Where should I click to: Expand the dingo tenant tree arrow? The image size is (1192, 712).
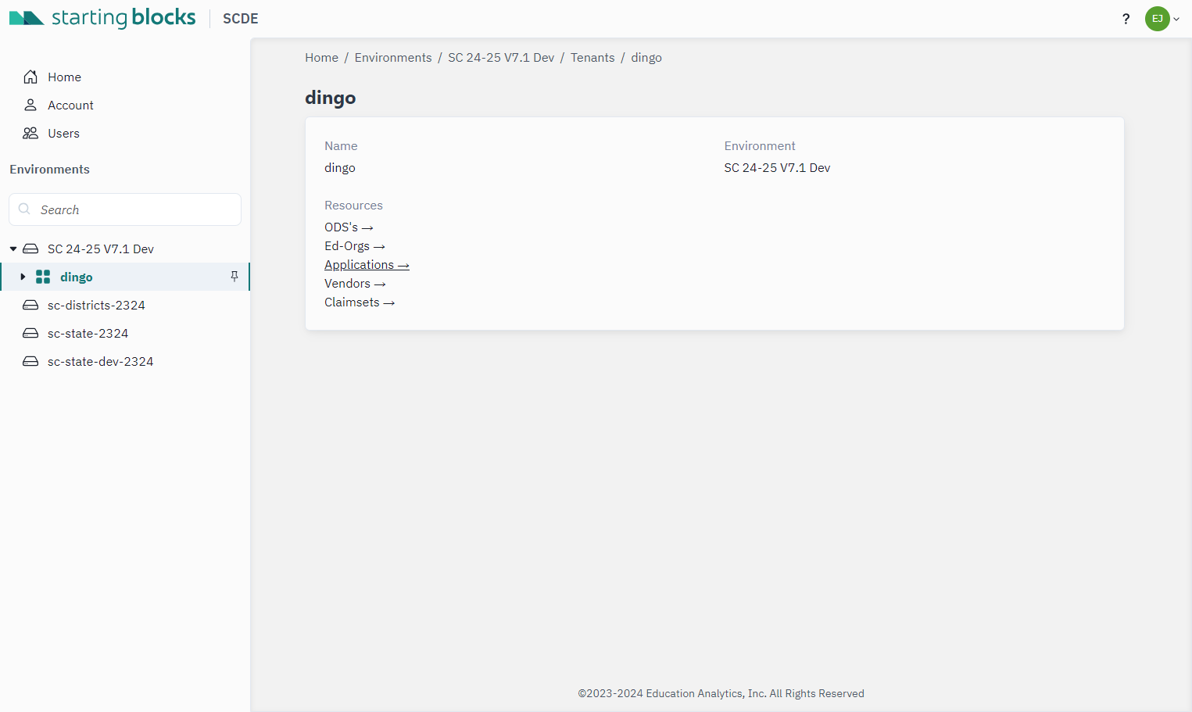point(23,277)
